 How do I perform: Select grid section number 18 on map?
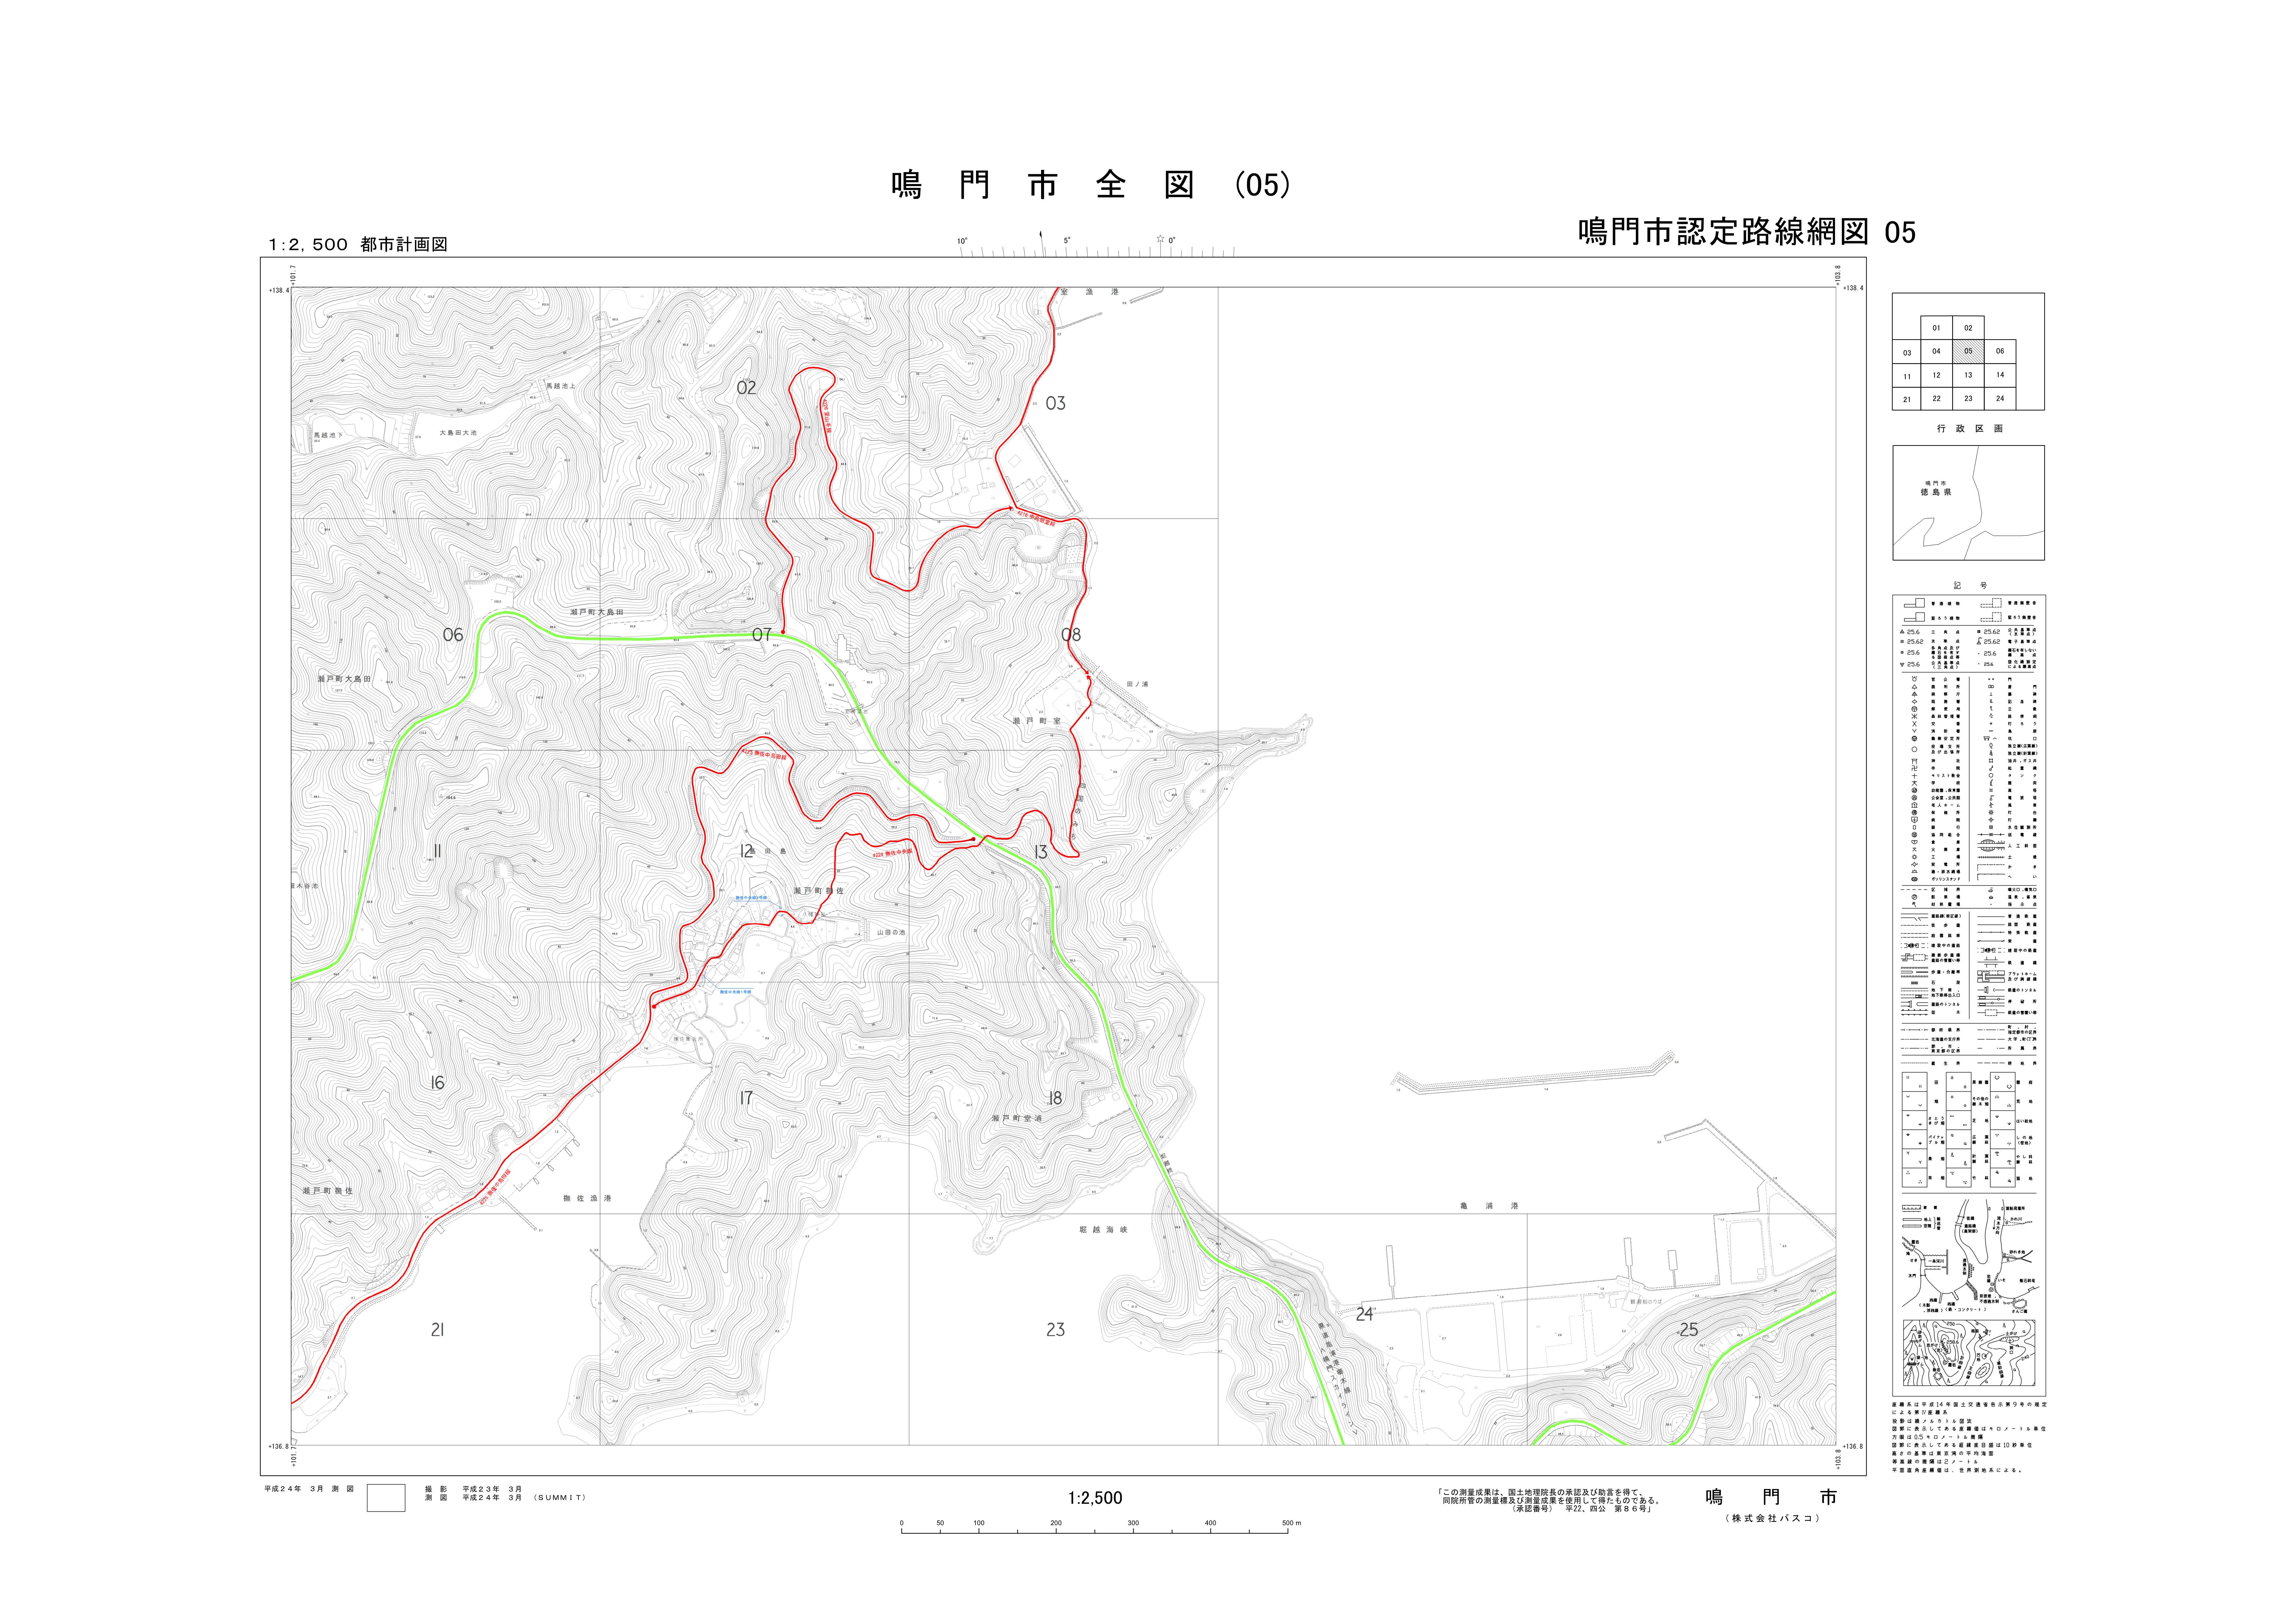coord(1055,1098)
